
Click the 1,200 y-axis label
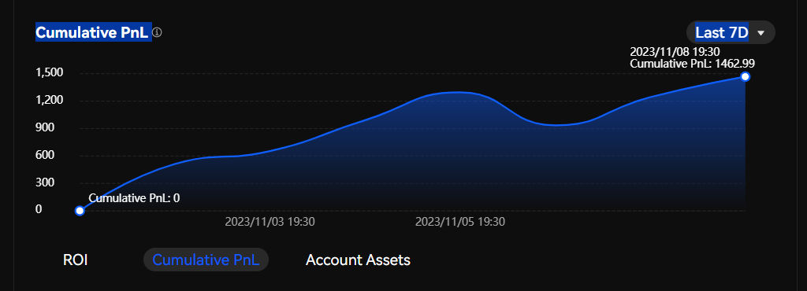[50, 100]
